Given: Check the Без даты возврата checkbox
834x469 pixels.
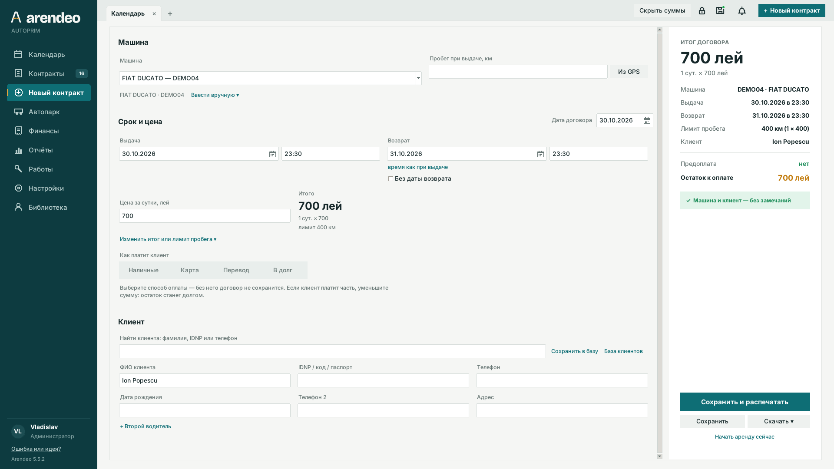Looking at the screenshot, I should pyautogui.click(x=391, y=178).
